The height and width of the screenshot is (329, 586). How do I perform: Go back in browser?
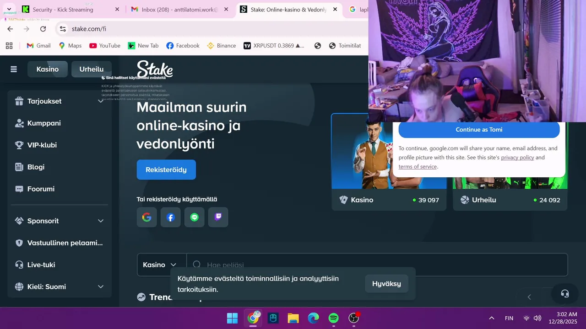coord(10,29)
